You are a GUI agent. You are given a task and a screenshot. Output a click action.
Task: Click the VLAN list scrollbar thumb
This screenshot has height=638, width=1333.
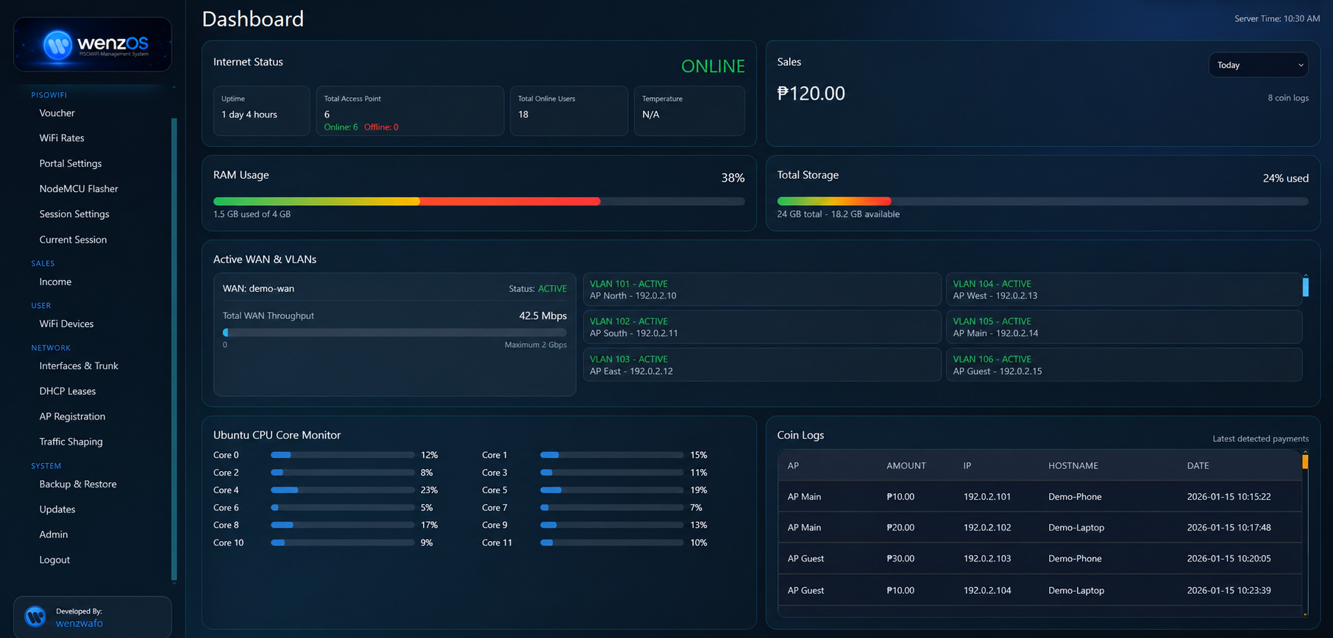1306,287
